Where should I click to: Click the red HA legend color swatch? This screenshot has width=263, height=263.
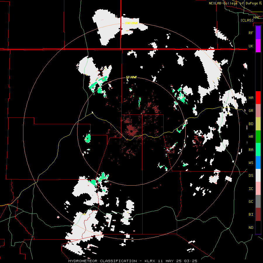pyautogui.click(x=258, y=98)
